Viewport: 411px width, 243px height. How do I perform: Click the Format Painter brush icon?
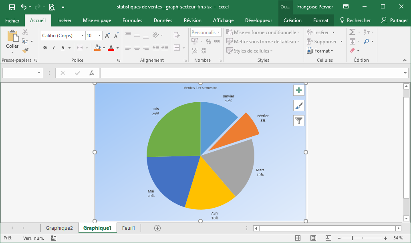tap(26, 50)
